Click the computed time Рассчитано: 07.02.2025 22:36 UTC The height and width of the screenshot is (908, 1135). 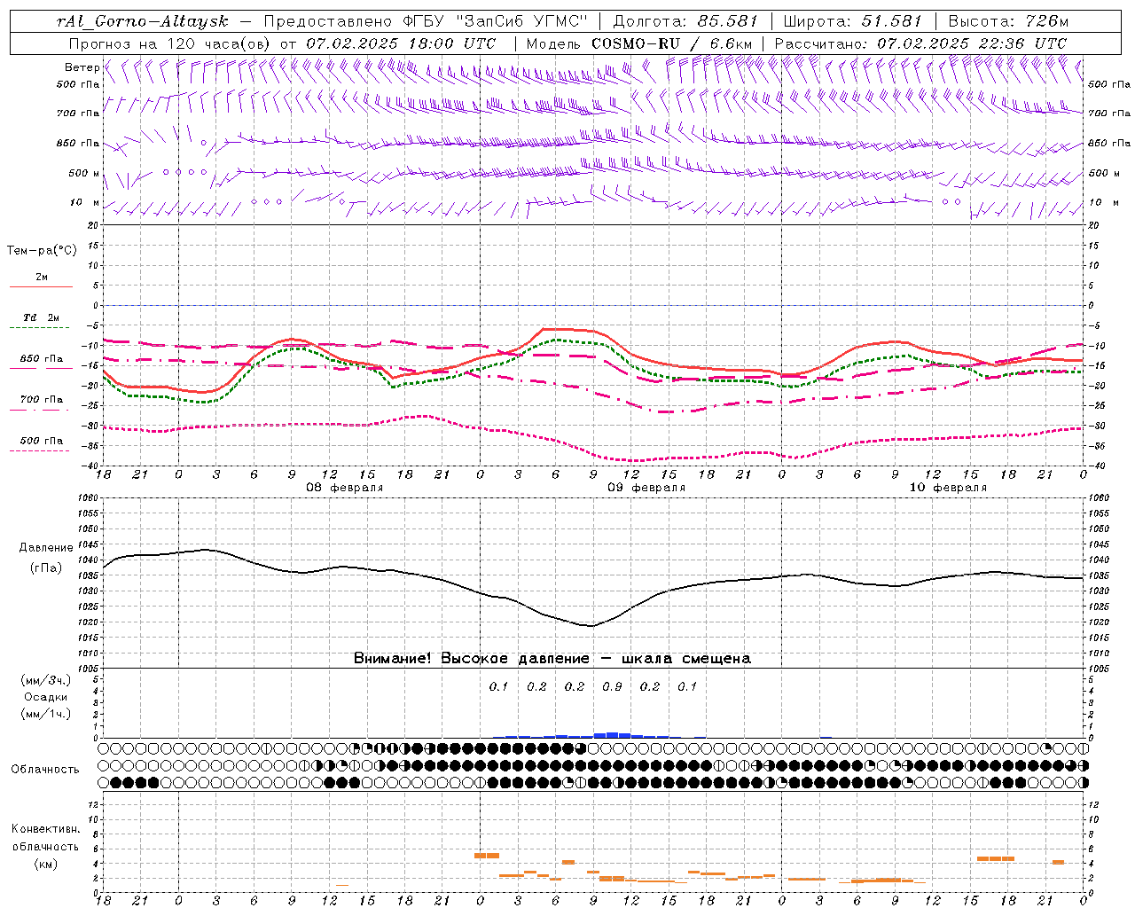(x=920, y=43)
